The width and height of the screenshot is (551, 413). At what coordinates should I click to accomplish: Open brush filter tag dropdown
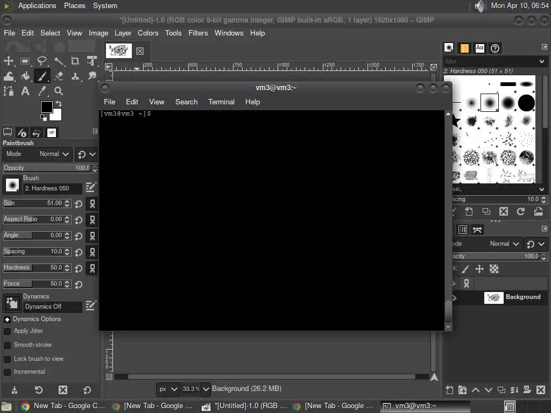pyautogui.click(x=541, y=61)
